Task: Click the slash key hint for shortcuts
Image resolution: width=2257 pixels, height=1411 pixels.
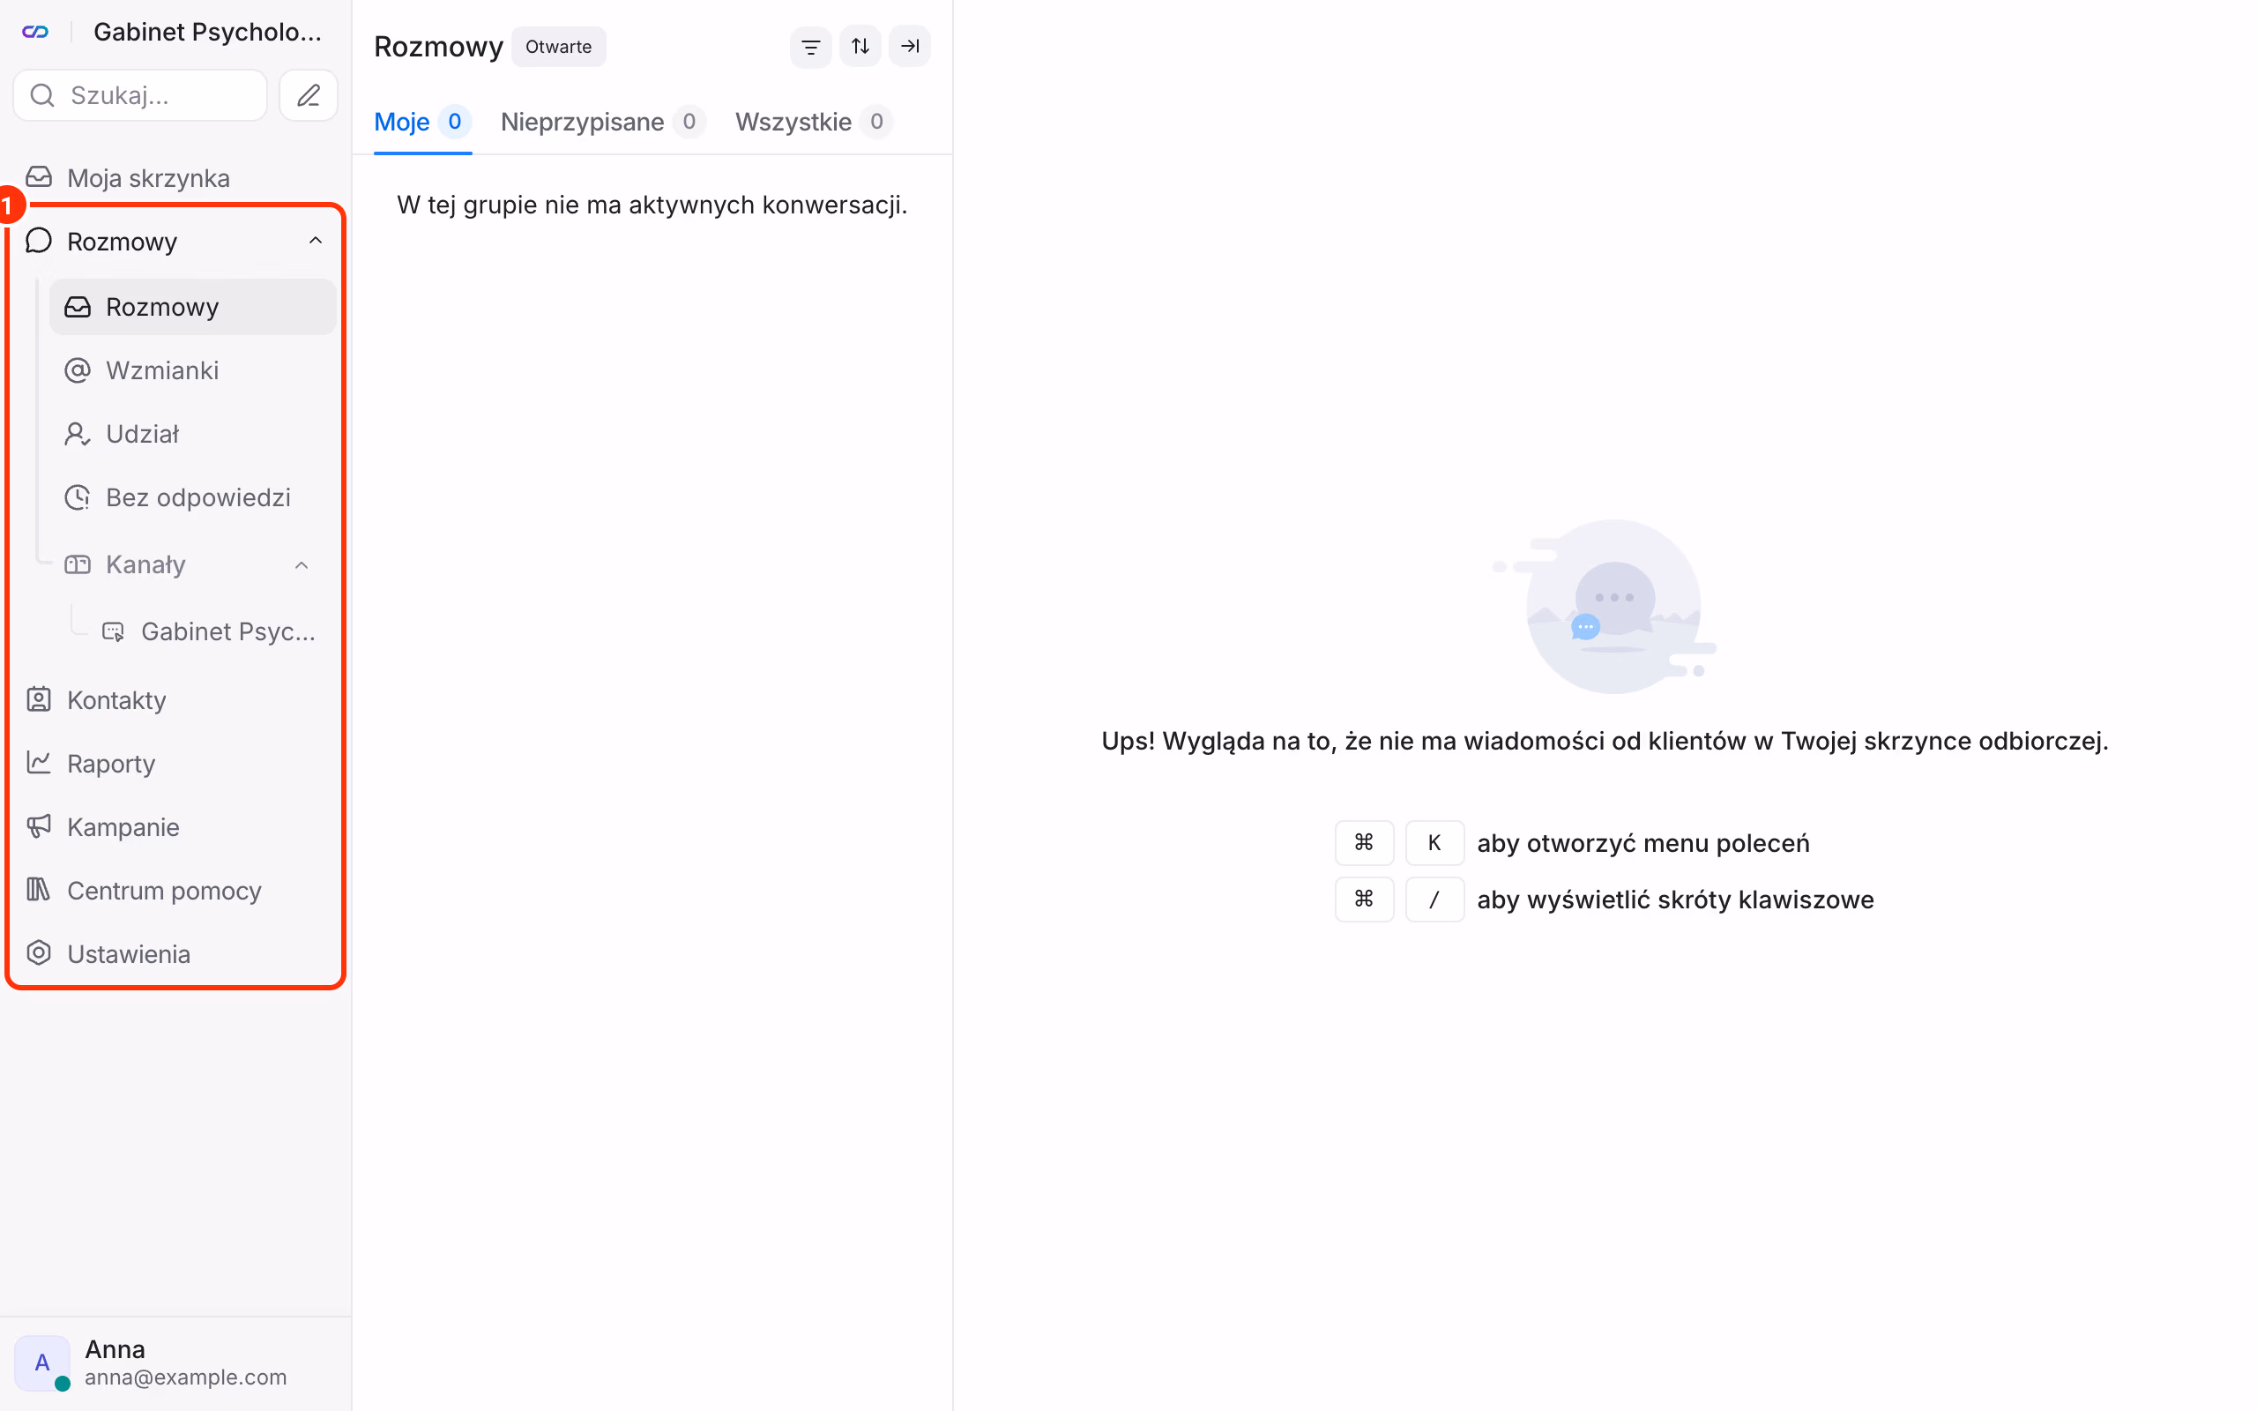Action: (1434, 899)
